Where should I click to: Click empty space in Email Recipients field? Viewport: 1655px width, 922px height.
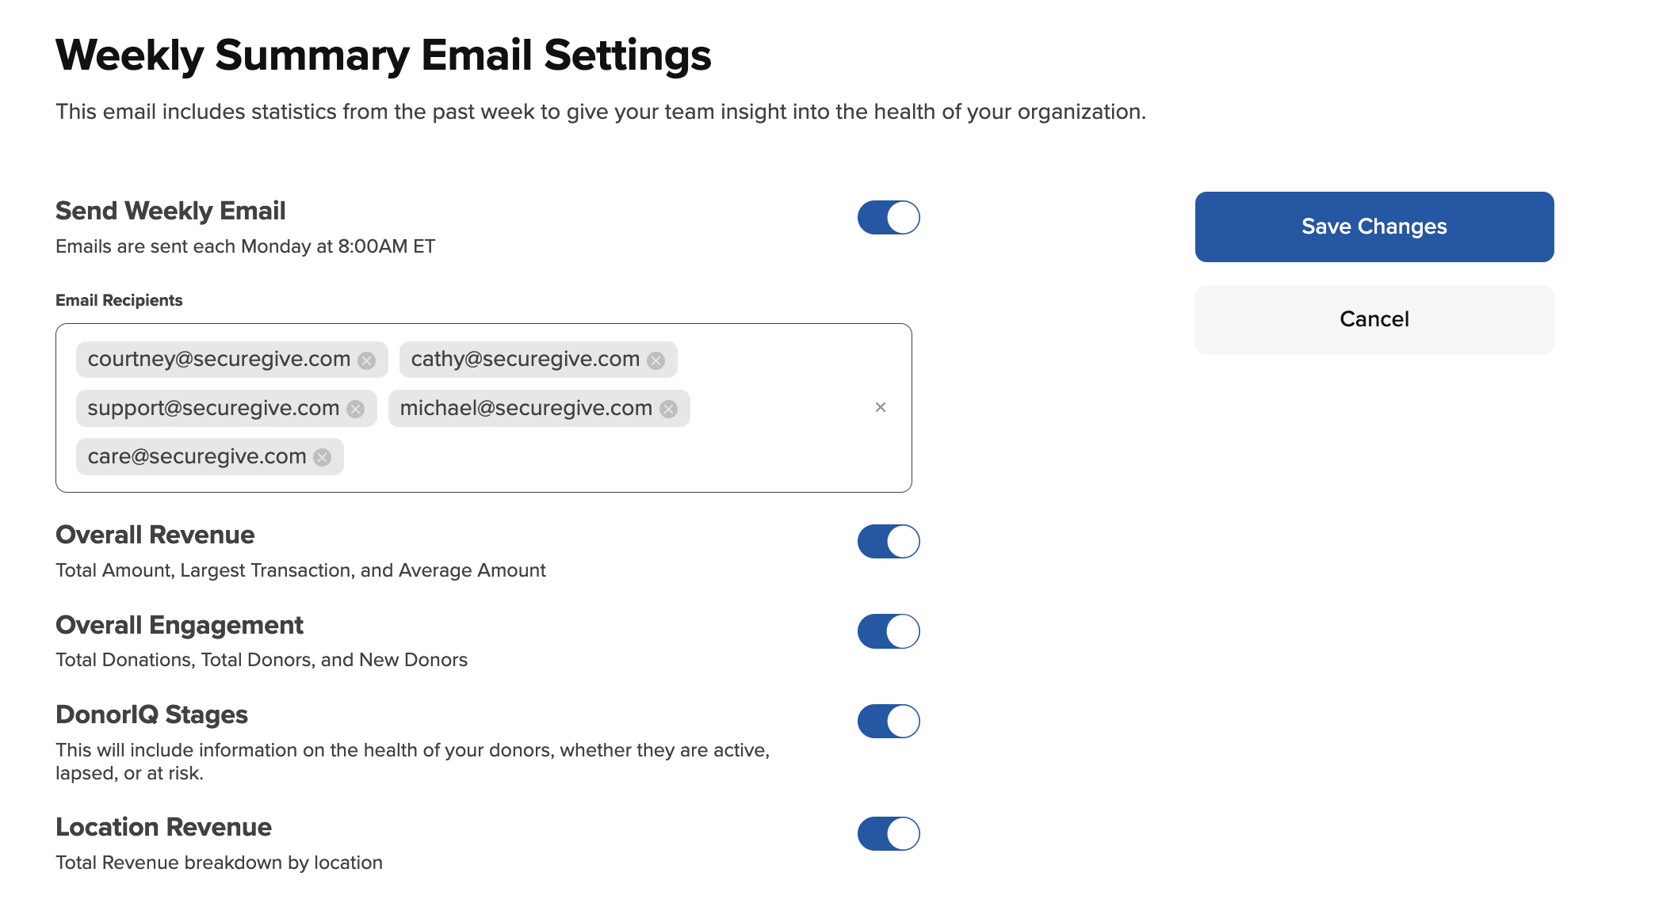(618, 458)
